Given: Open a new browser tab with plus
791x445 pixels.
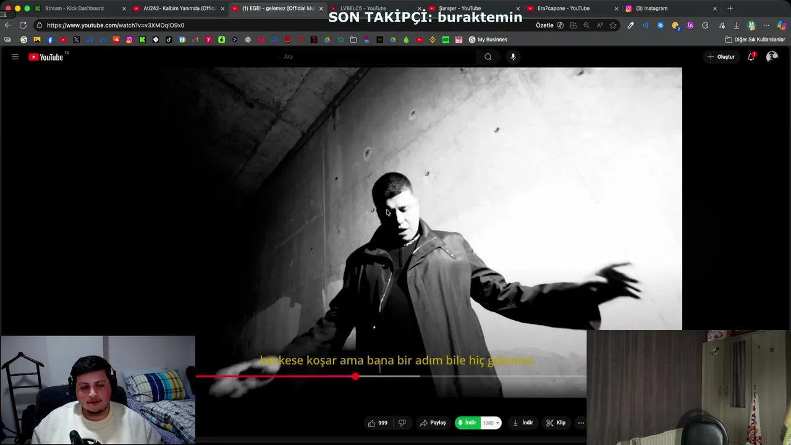Looking at the screenshot, I should (x=730, y=8).
